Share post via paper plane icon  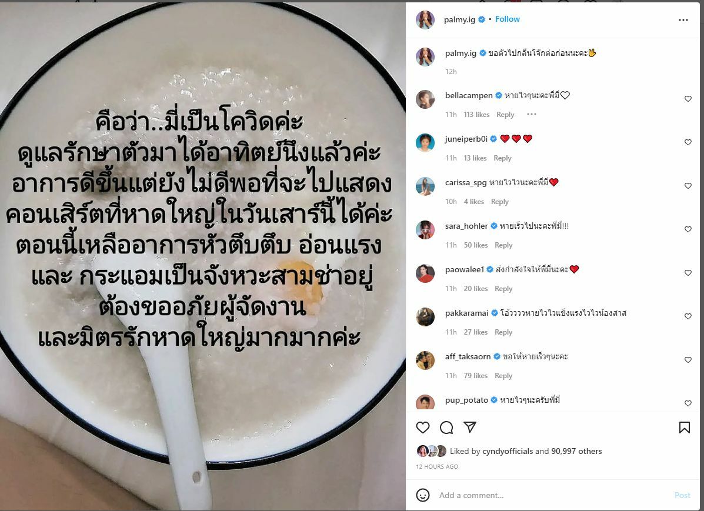470,427
